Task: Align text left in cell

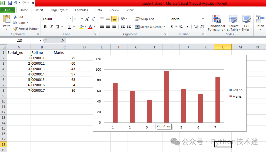Action: click(102, 27)
